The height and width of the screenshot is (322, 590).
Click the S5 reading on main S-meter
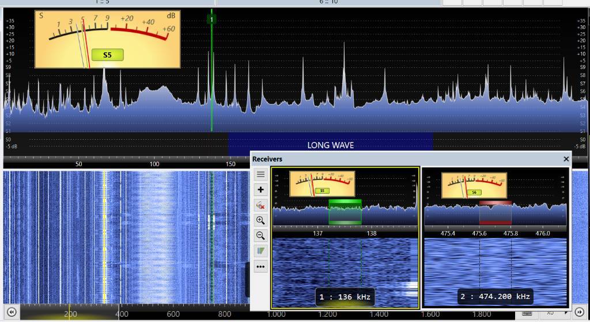tap(107, 56)
